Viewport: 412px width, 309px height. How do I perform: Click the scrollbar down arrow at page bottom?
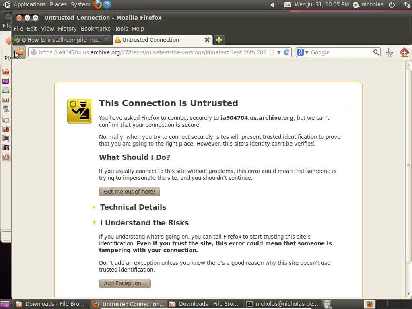pos(408,294)
